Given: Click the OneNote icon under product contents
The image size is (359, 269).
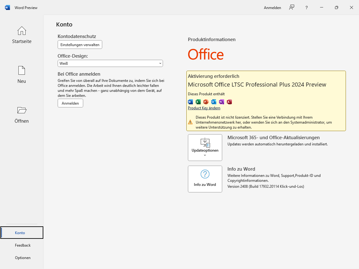Looking at the screenshot, I should click(x=222, y=102).
